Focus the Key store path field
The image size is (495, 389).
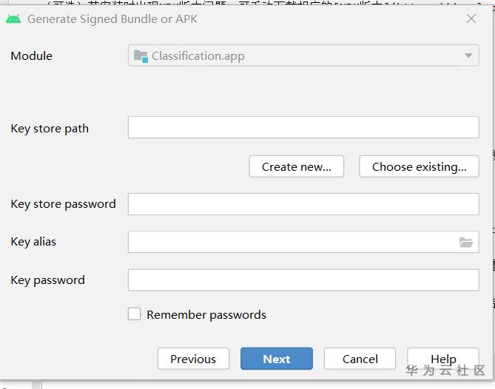(x=303, y=127)
